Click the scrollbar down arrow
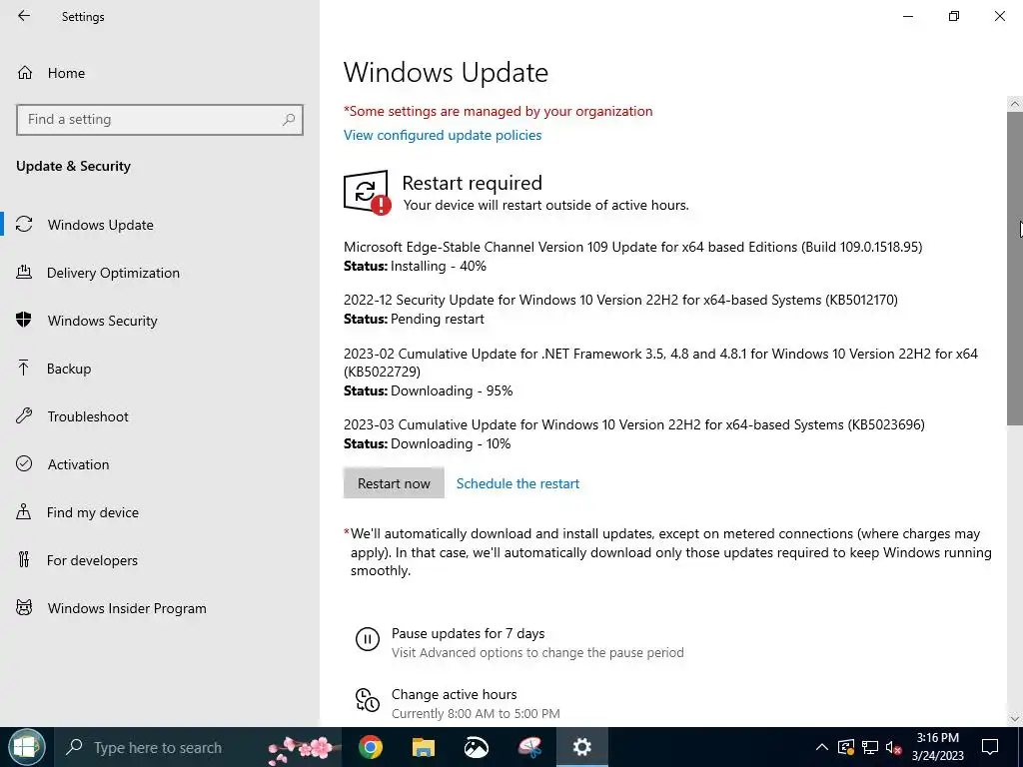Screen dimensions: 1023x767 pyautogui.click(x=1015, y=719)
